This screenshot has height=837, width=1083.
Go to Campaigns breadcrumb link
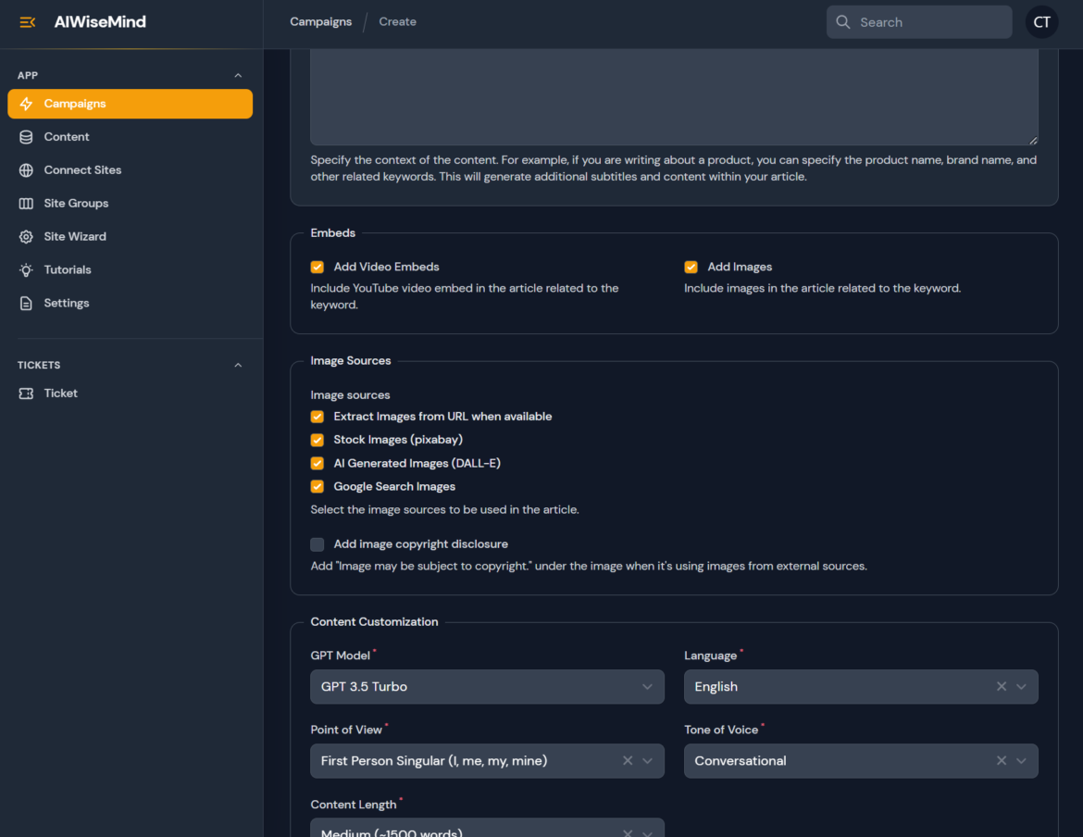pyautogui.click(x=320, y=22)
